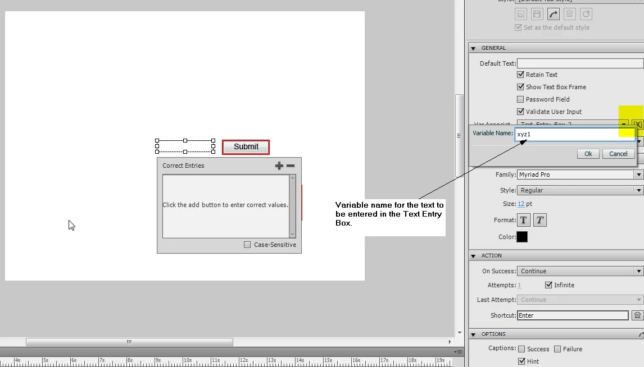Click the bold format T icon

tap(523, 220)
